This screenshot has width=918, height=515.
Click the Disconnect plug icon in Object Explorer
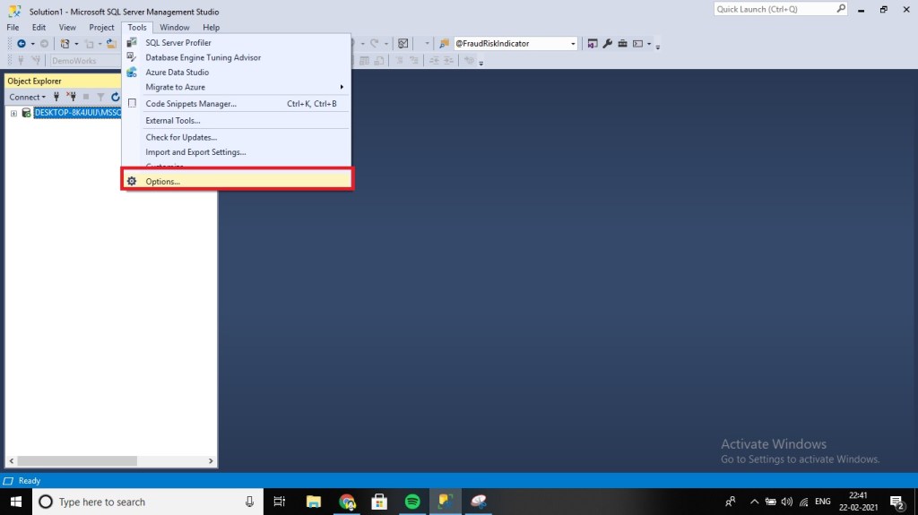coord(71,97)
